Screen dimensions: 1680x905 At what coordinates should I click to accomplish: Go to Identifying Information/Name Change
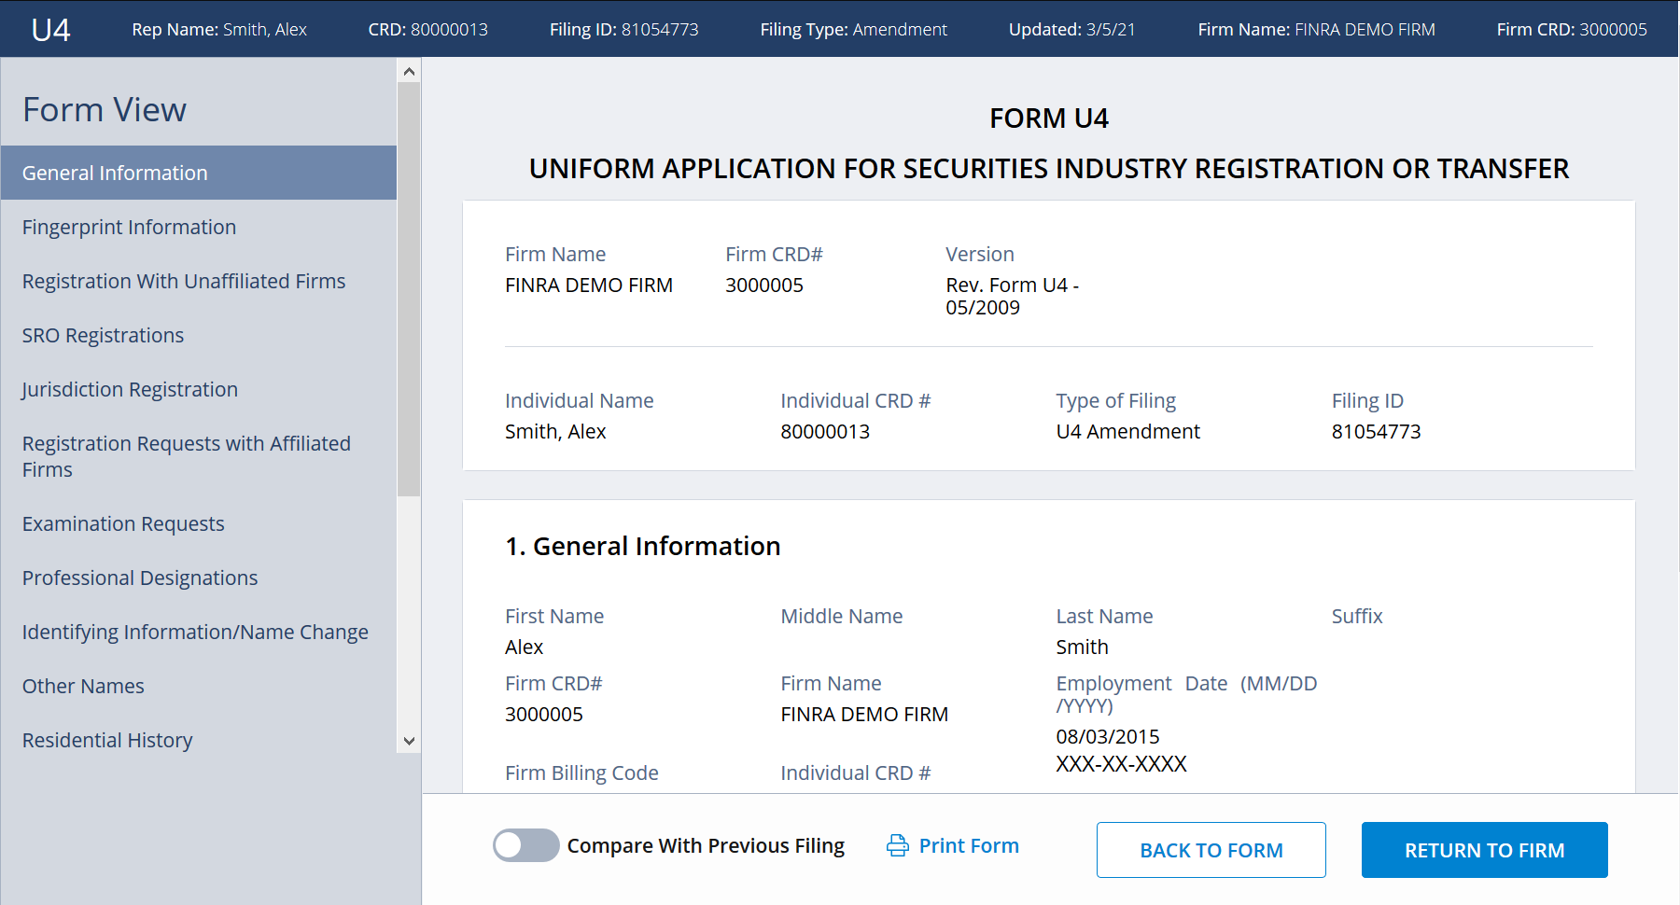point(195,632)
